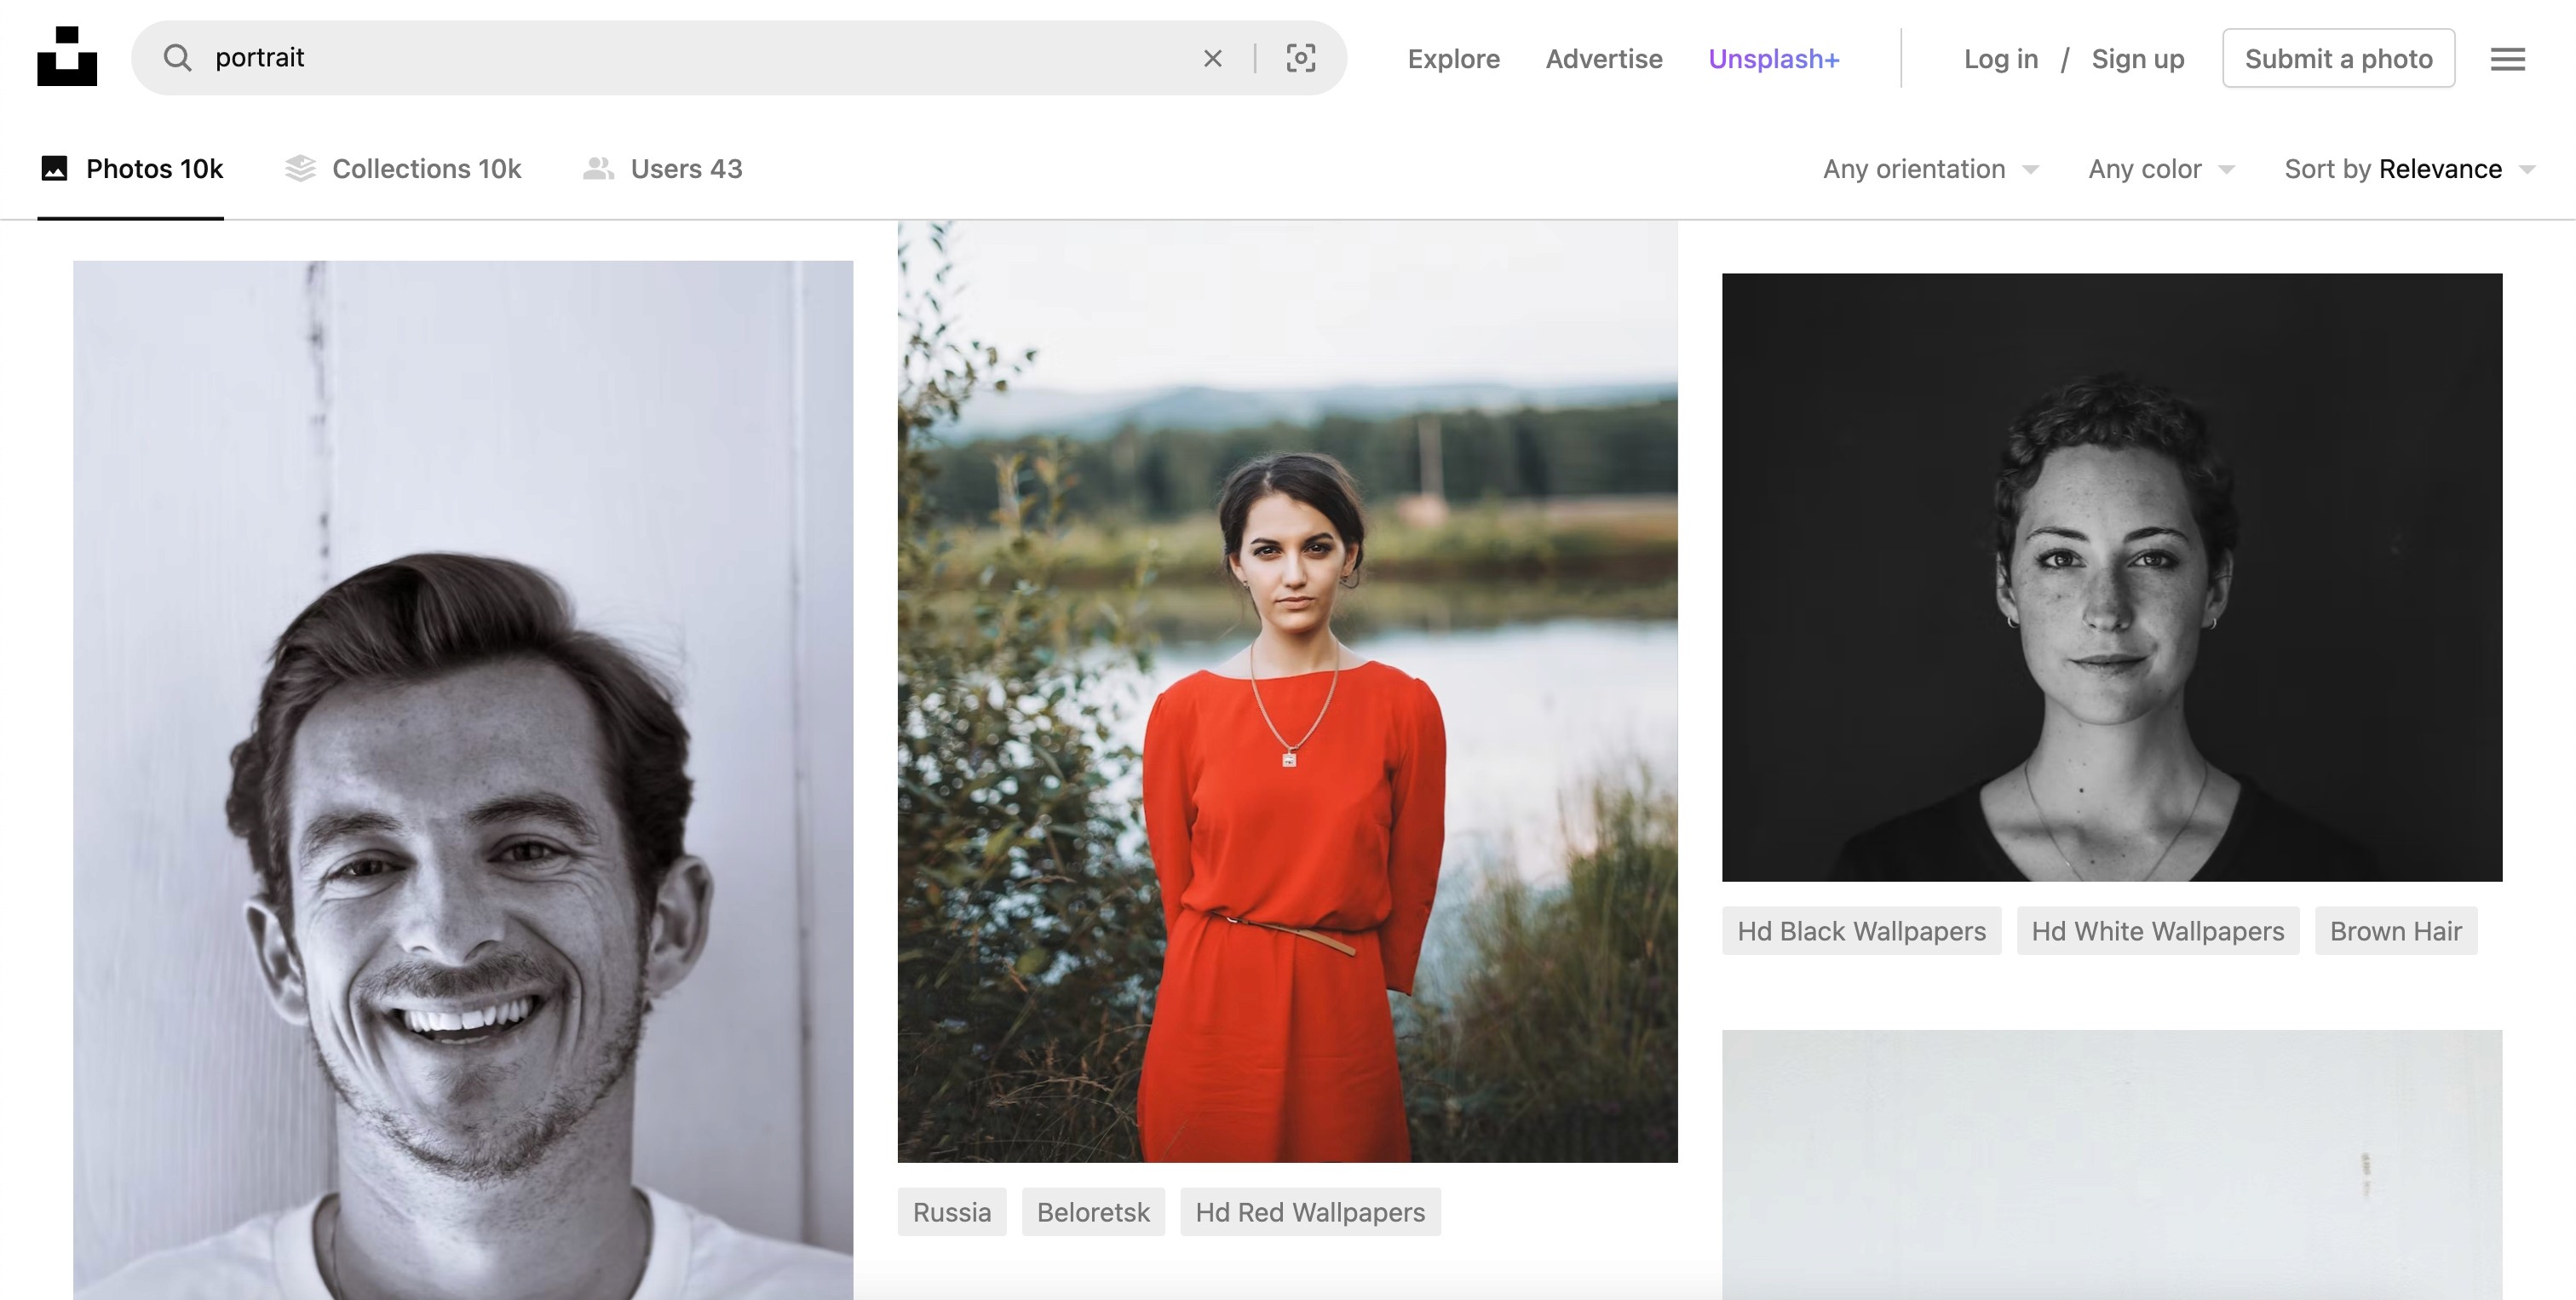Viewport: 2576px width, 1300px height.
Task: Open the Sort by Relevance dropdown
Action: coord(2408,169)
